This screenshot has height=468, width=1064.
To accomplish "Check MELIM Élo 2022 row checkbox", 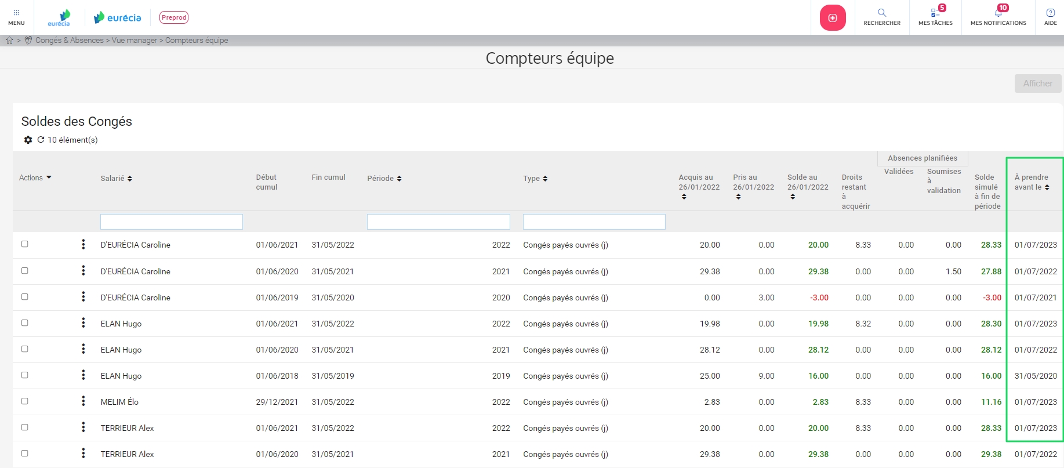I will click(x=25, y=401).
